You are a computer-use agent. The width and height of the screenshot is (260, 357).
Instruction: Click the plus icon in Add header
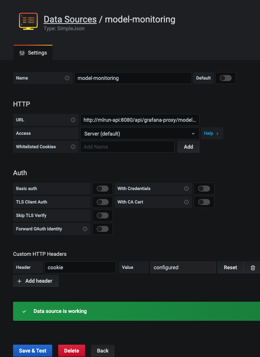[x=19, y=281]
